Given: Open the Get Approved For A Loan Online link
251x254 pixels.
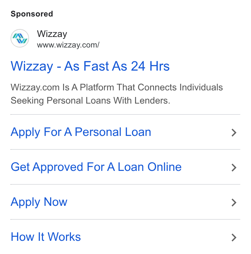Looking at the screenshot, I should pos(96,167).
